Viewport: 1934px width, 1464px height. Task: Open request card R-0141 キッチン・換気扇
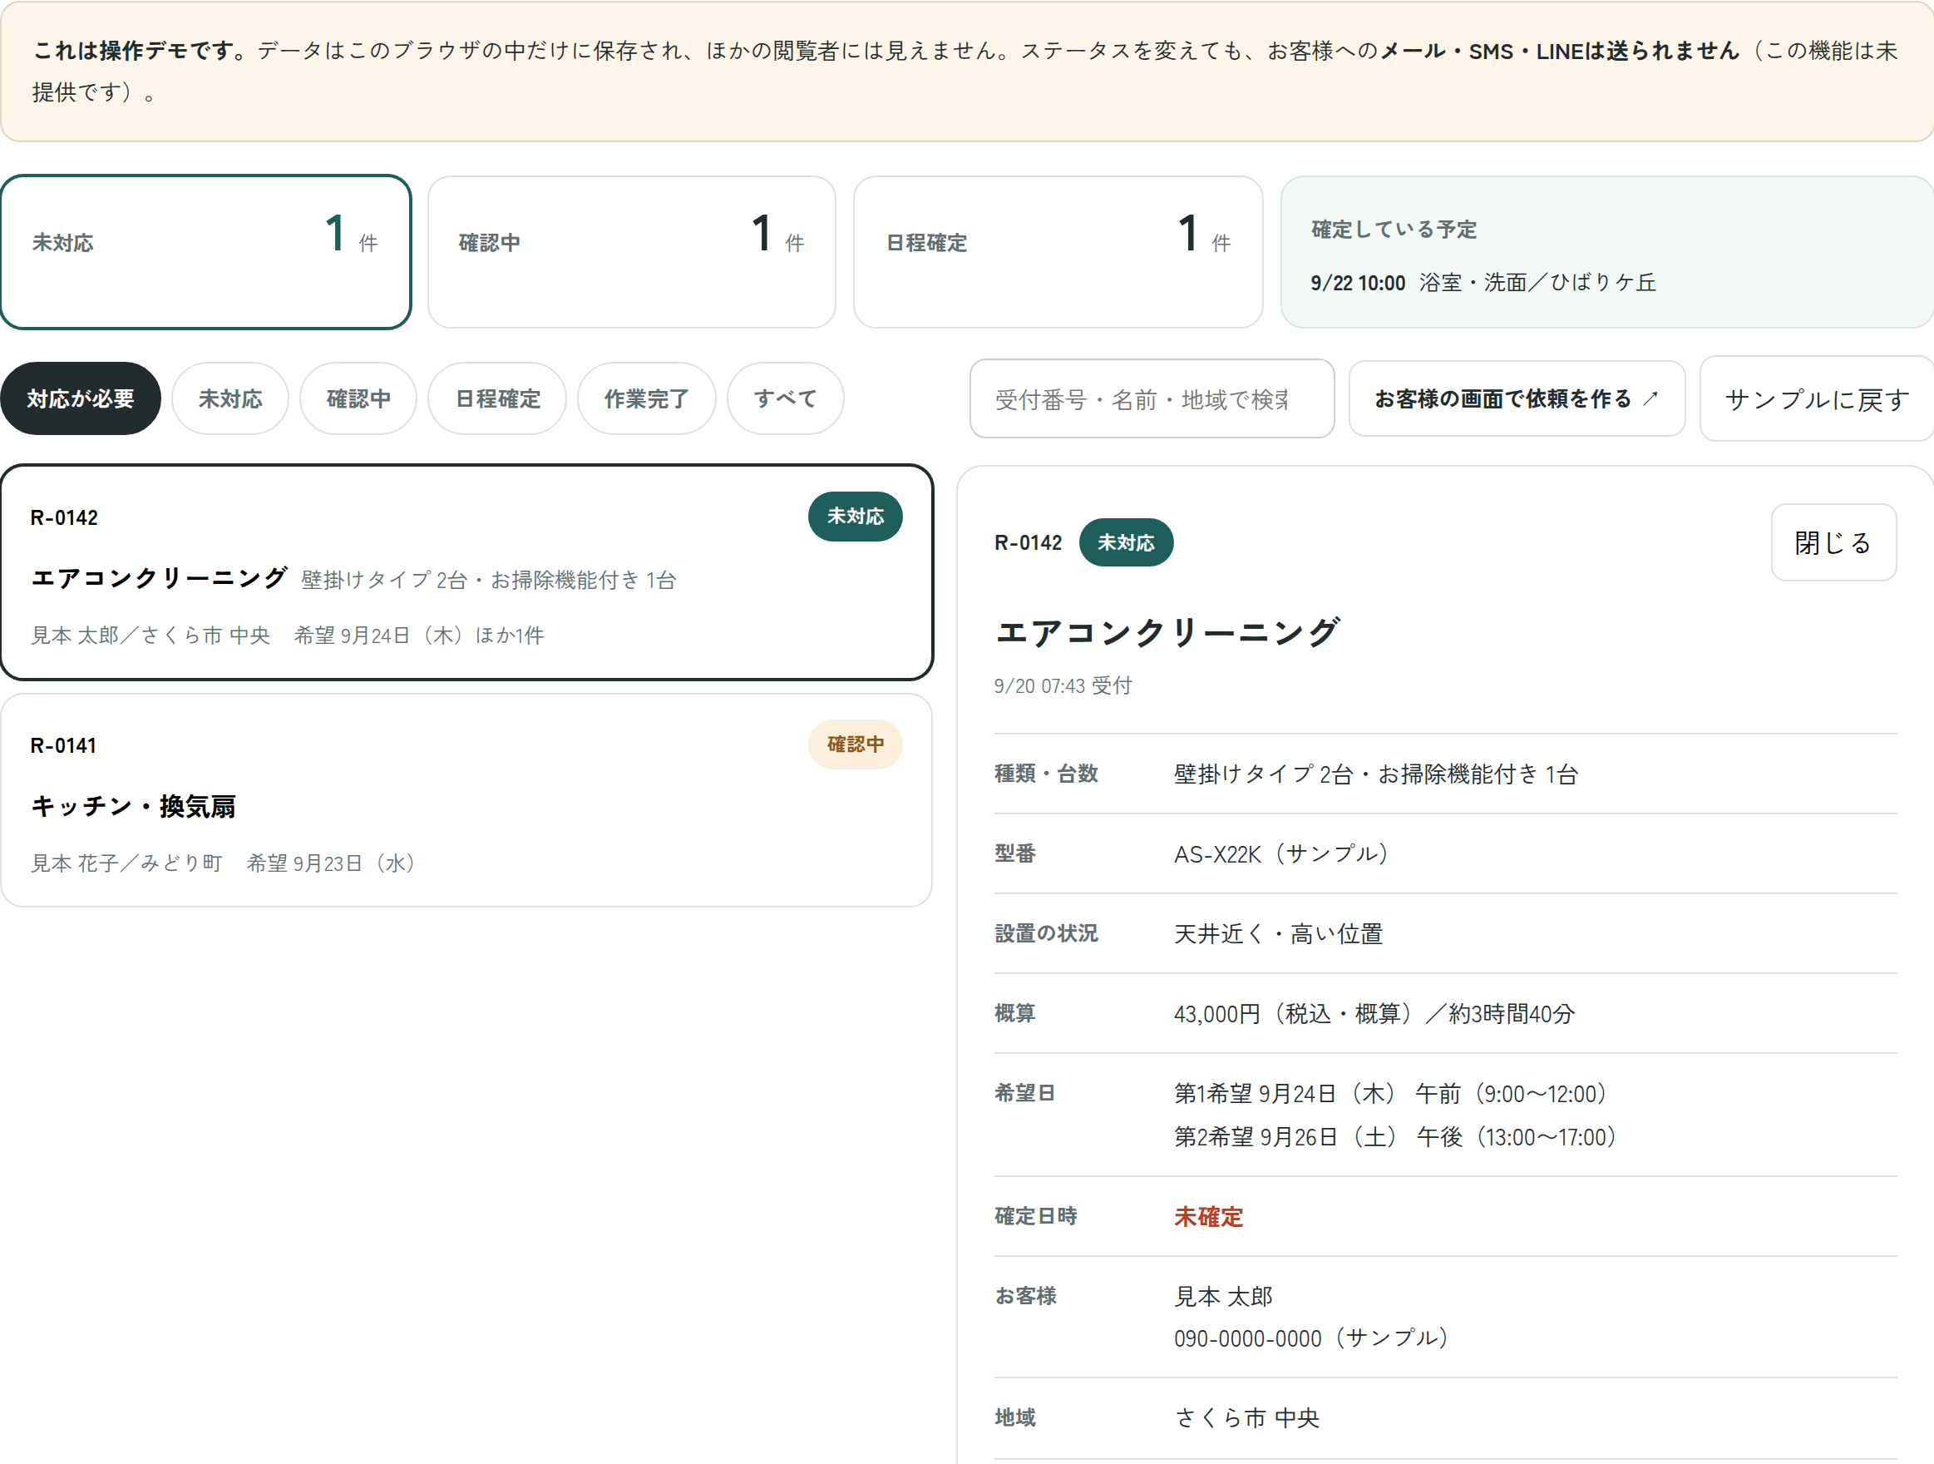[x=467, y=800]
